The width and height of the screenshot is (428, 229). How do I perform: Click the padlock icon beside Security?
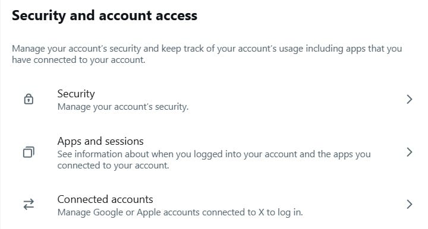coord(29,99)
